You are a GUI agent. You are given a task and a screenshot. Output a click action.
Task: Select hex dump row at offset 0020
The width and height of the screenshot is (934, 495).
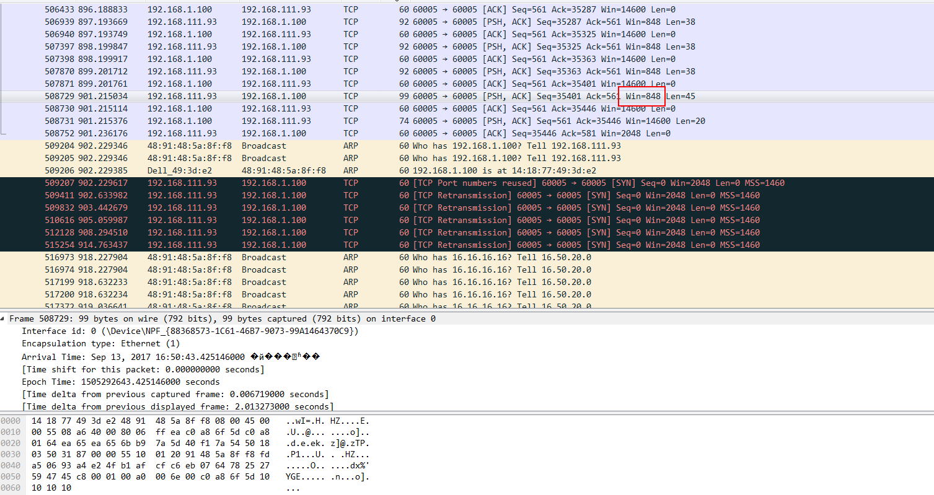(186, 443)
